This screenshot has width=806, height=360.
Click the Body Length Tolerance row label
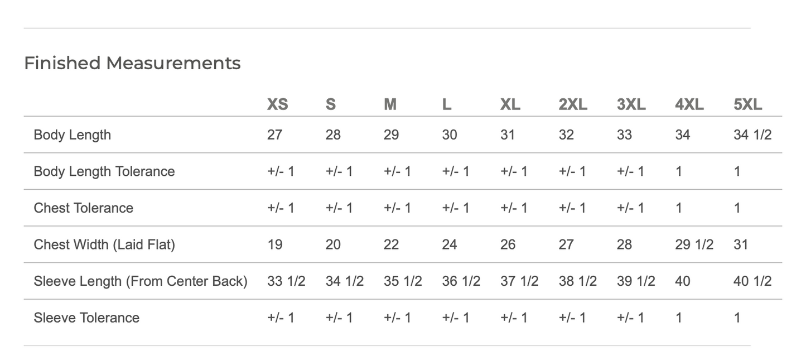[x=104, y=171]
